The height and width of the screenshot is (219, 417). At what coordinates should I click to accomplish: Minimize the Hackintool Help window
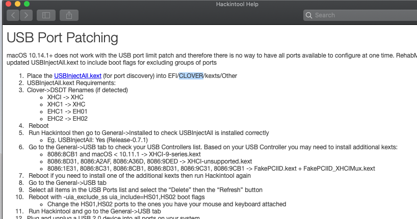(17, 4)
